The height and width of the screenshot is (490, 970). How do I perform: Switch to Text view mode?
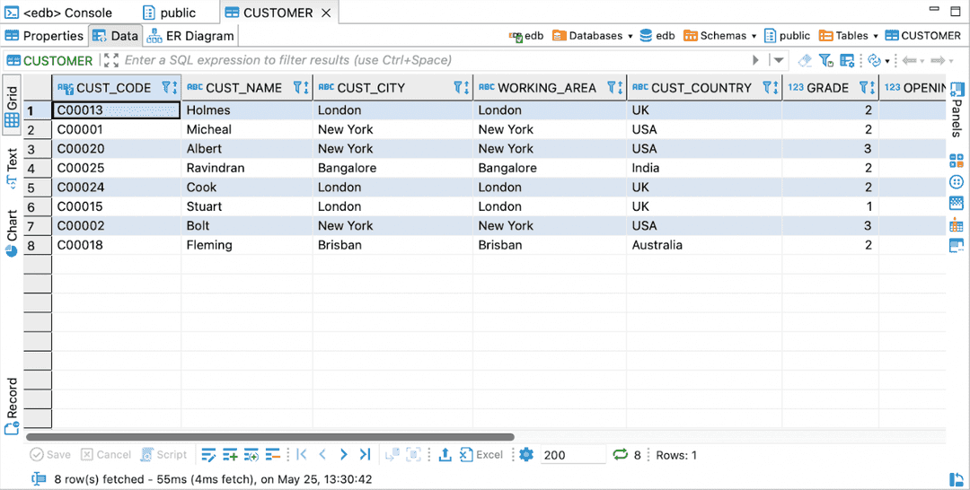point(12,164)
